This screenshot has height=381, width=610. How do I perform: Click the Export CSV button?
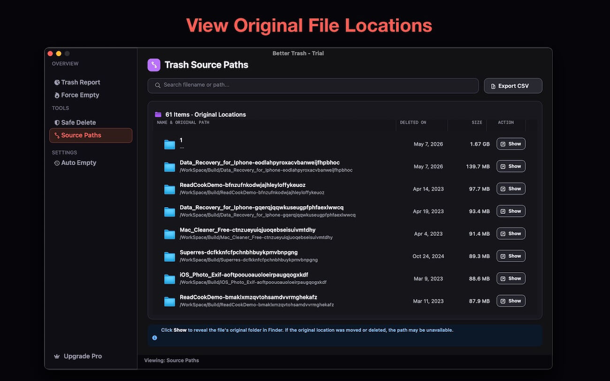[513, 86]
